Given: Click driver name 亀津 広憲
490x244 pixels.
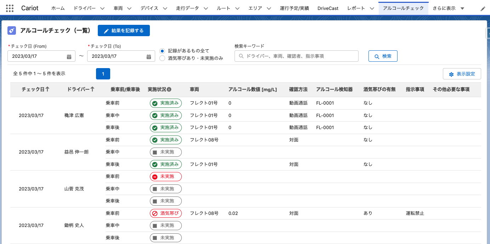Looking at the screenshot, I should coord(74,115).
